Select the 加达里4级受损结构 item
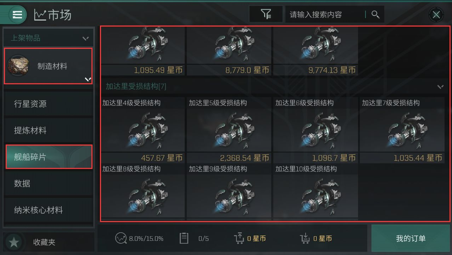This screenshot has width=452, height=255. click(143, 130)
